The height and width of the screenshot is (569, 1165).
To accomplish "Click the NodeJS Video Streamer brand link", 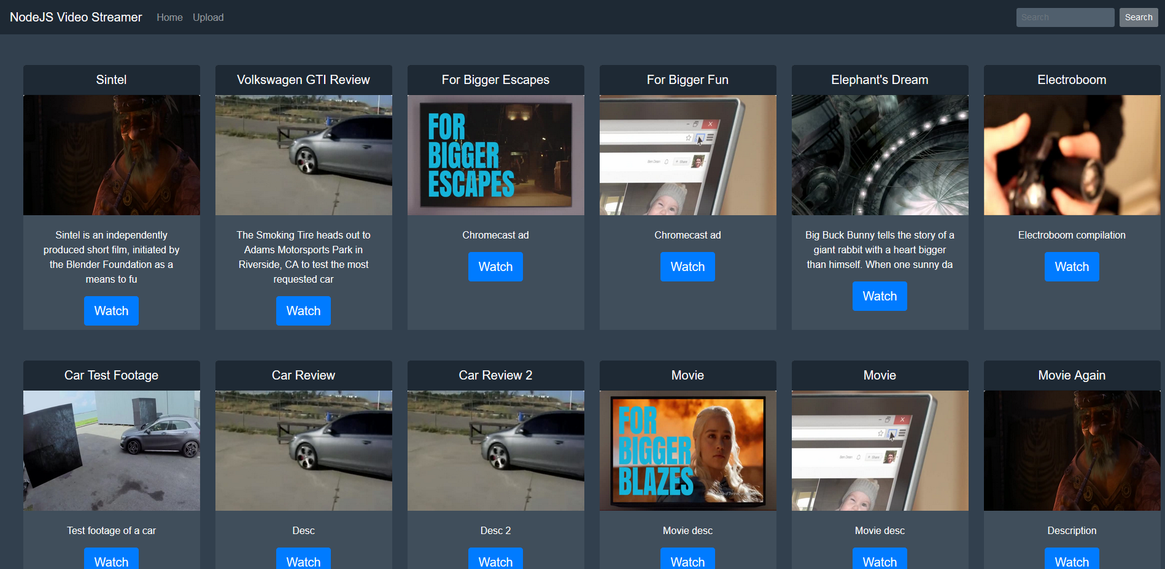I will [x=75, y=17].
